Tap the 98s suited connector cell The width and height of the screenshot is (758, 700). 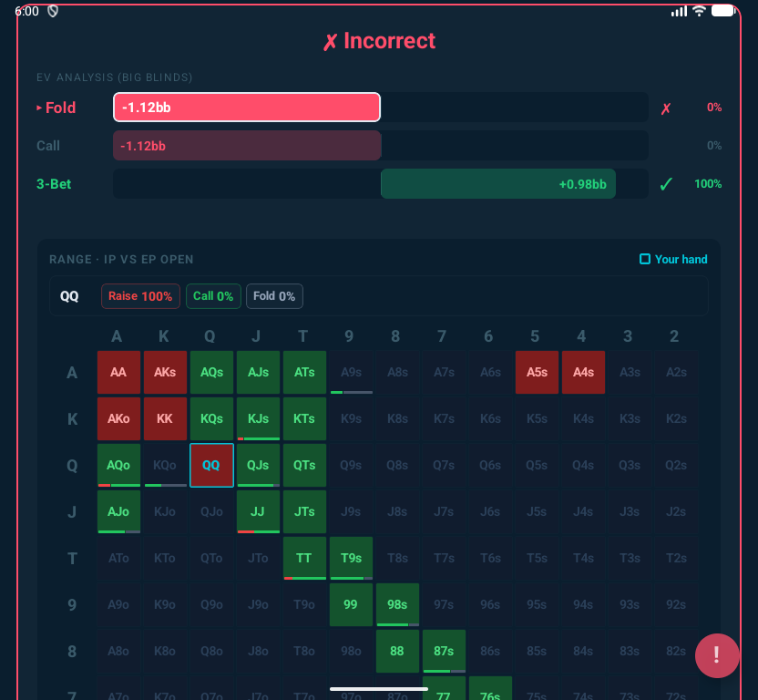[x=397, y=604]
